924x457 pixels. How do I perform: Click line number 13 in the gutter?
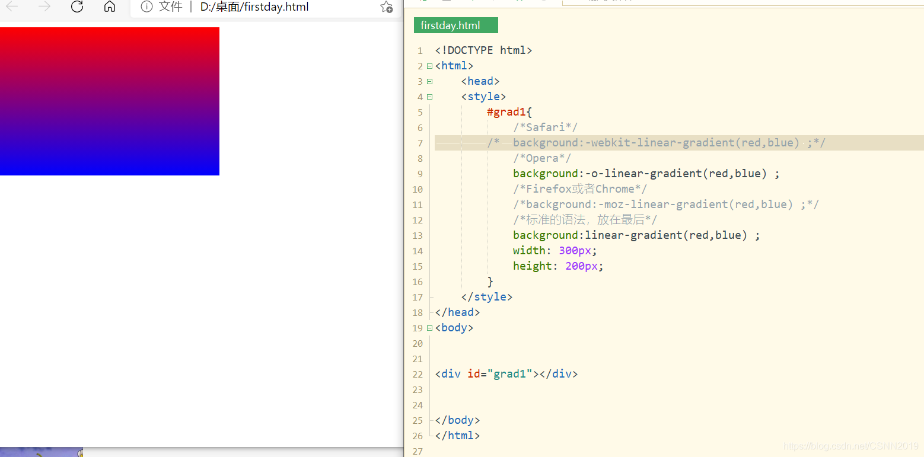[418, 235]
